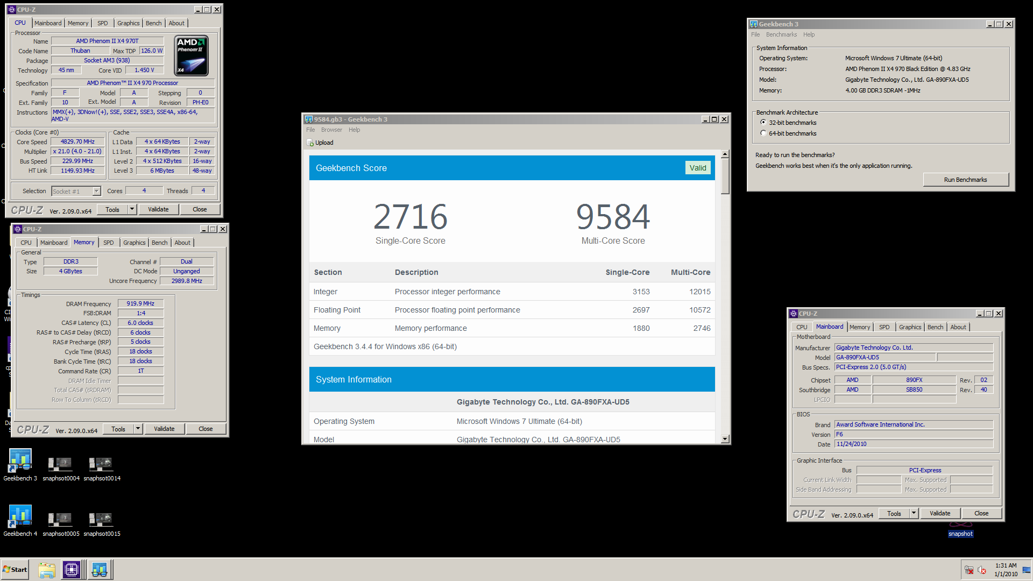Select 32-bit benchmarks option
Image resolution: width=1033 pixels, height=581 pixels.
(x=763, y=123)
